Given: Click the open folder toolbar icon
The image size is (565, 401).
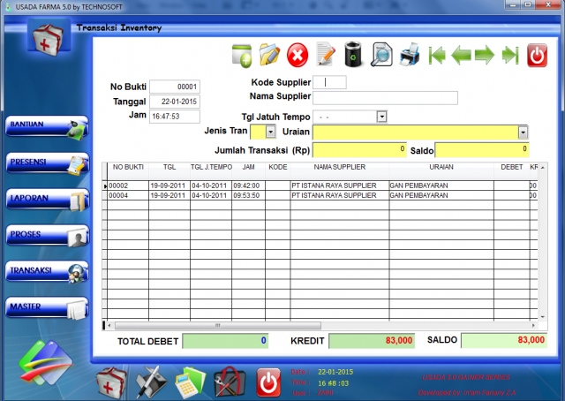Looking at the screenshot, I should click(x=269, y=56).
